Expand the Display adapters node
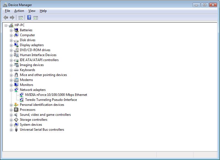 point(11,45)
